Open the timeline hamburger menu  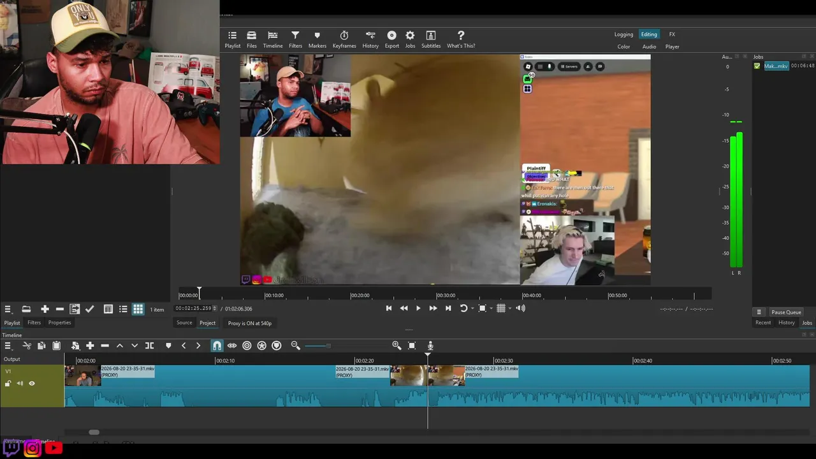[x=8, y=346]
